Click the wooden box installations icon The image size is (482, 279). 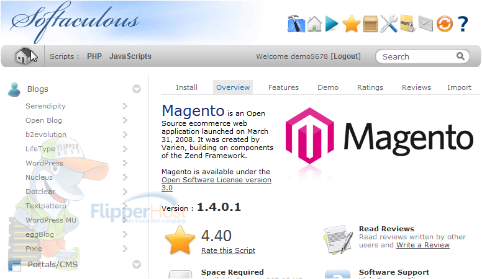[370, 24]
